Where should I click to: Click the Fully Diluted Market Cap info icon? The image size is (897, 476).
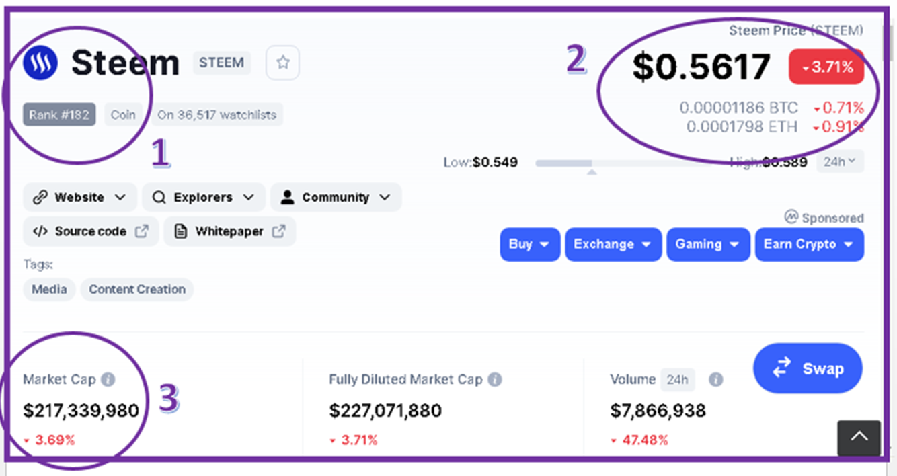[495, 379]
